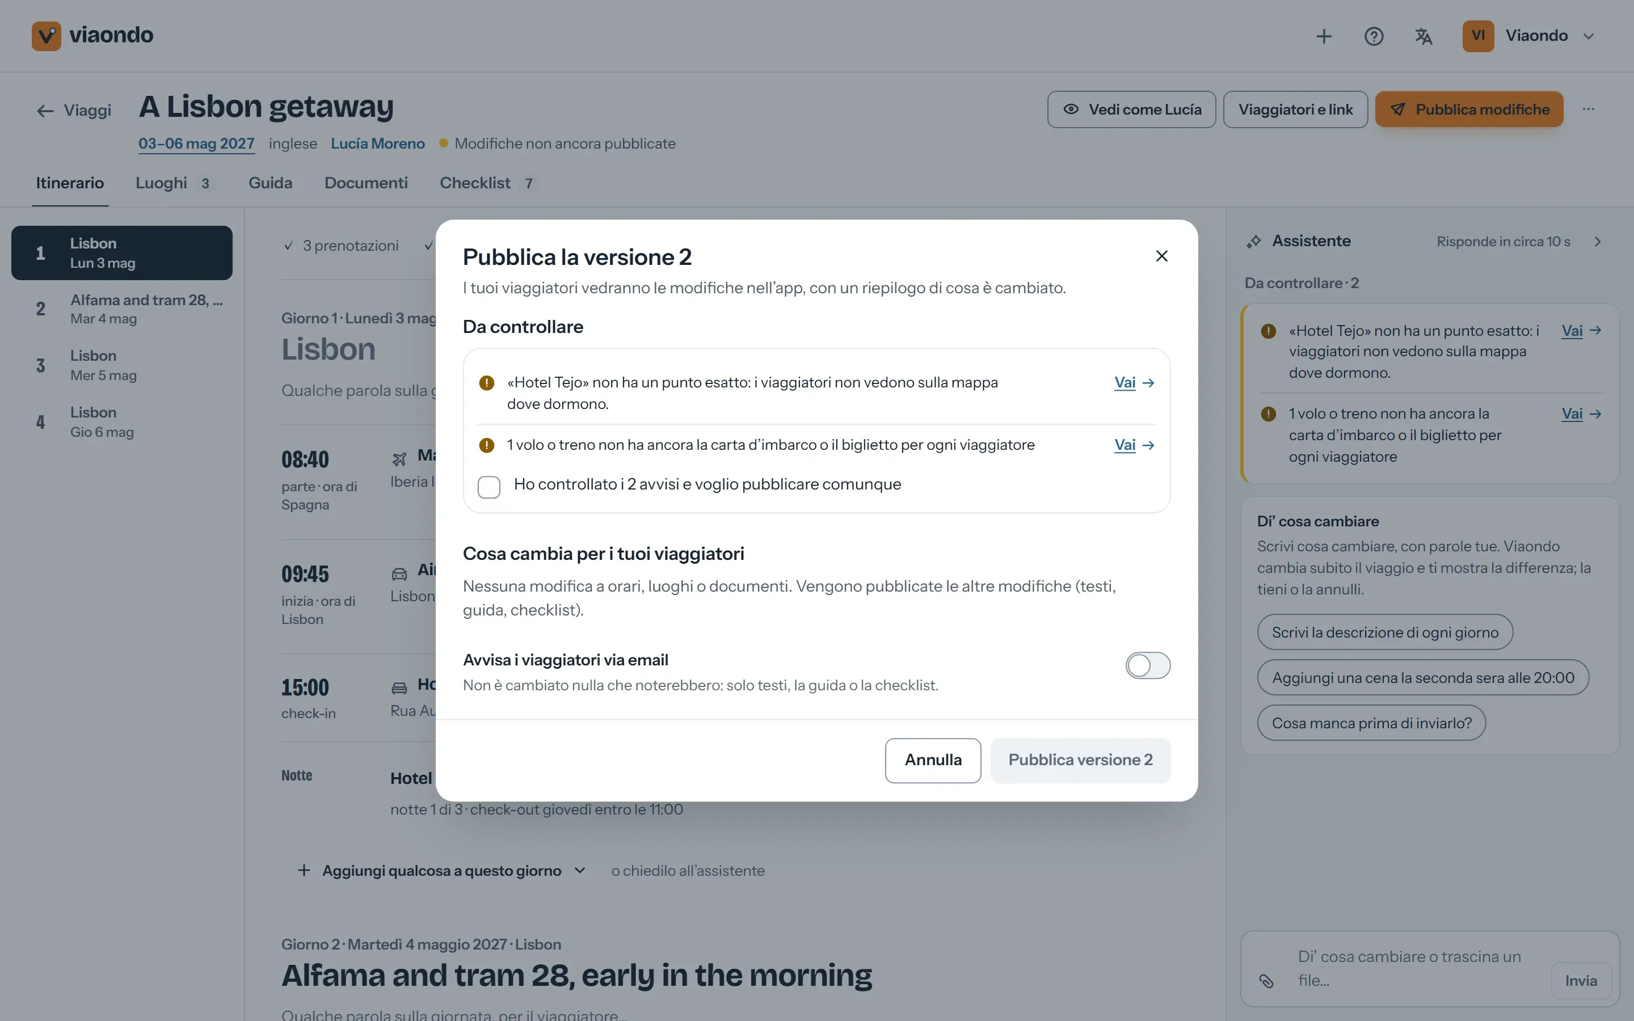Open the help question mark icon
This screenshot has height=1021, width=1634.
(1374, 36)
